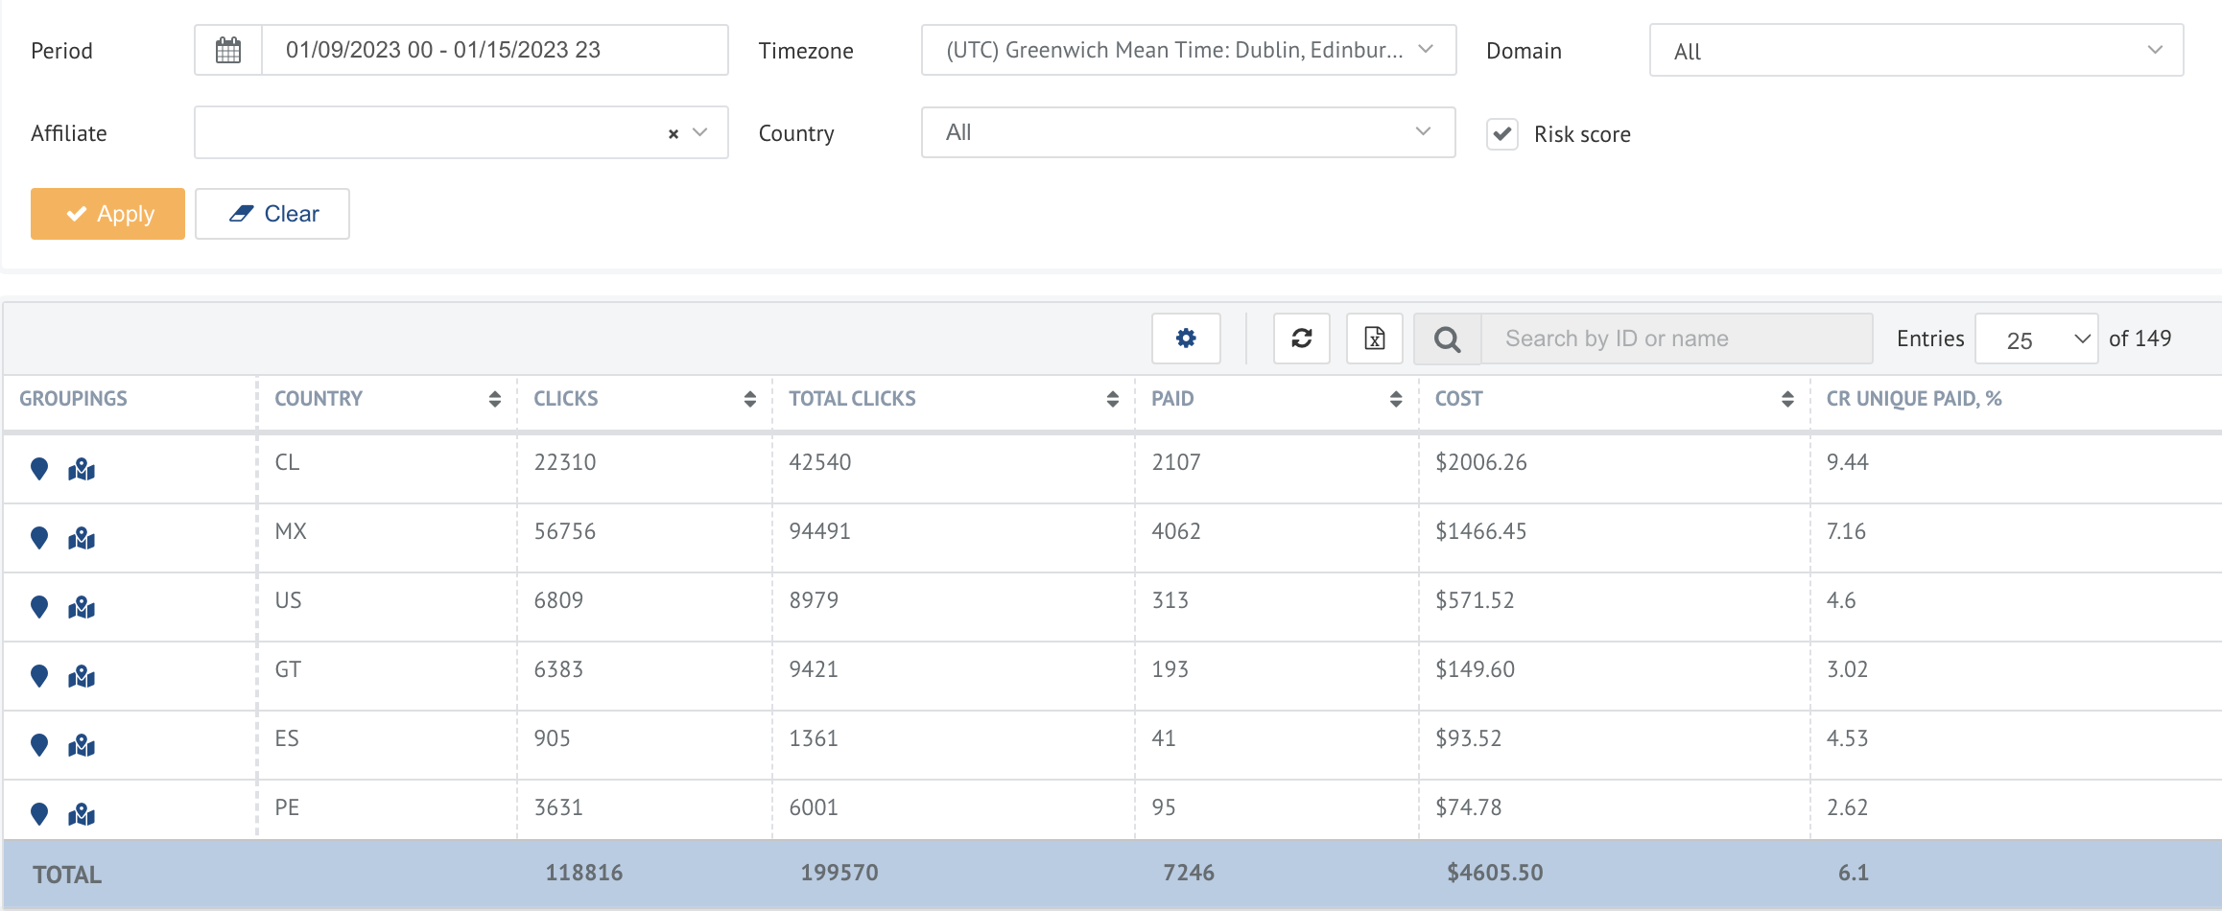Click the total clicks value 8979
Screen dimensions: 2222x911
click(x=814, y=600)
